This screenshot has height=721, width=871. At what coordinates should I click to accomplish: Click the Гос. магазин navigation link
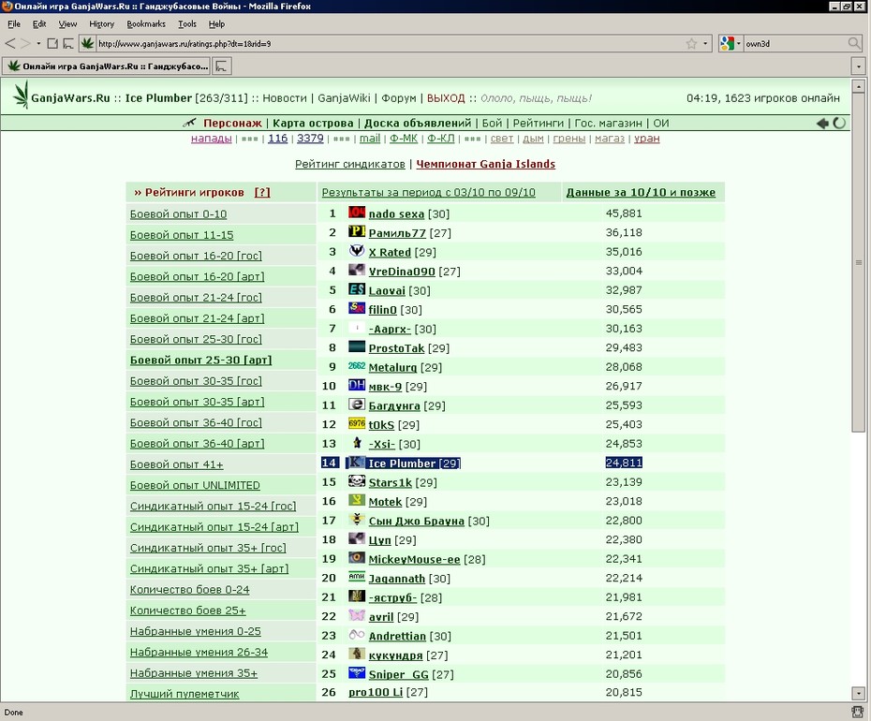click(x=608, y=124)
